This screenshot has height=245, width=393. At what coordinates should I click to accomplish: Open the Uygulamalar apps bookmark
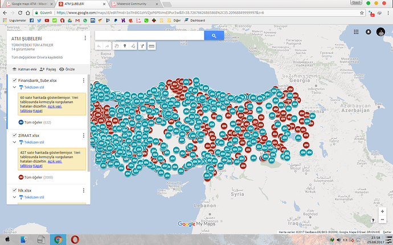point(15,20)
